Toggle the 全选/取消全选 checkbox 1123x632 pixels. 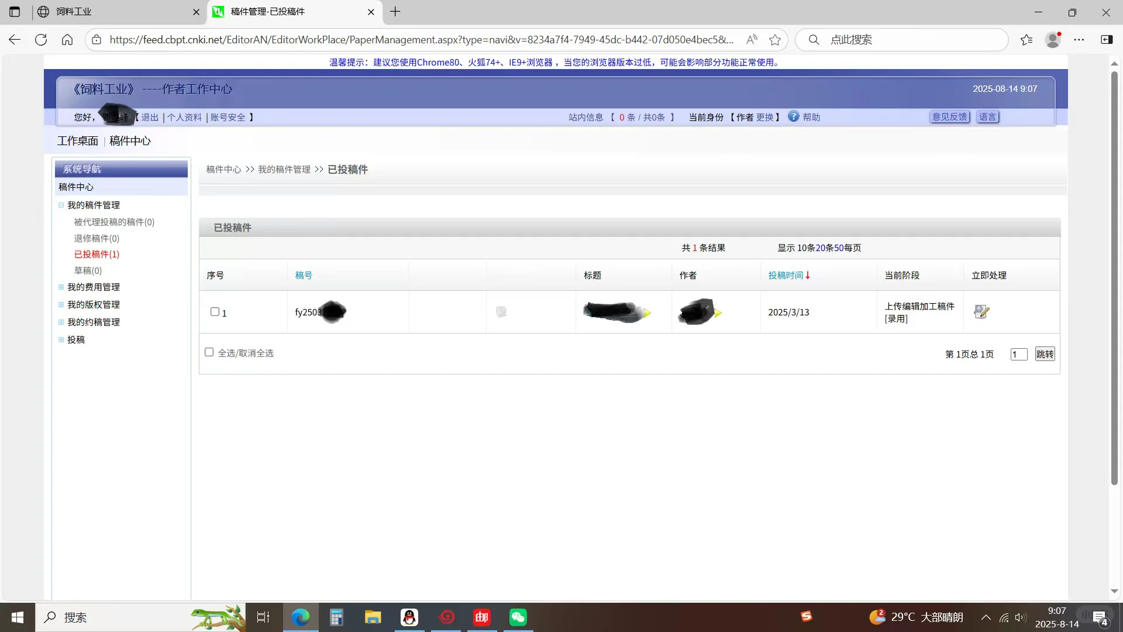click(x=209, y=352)
